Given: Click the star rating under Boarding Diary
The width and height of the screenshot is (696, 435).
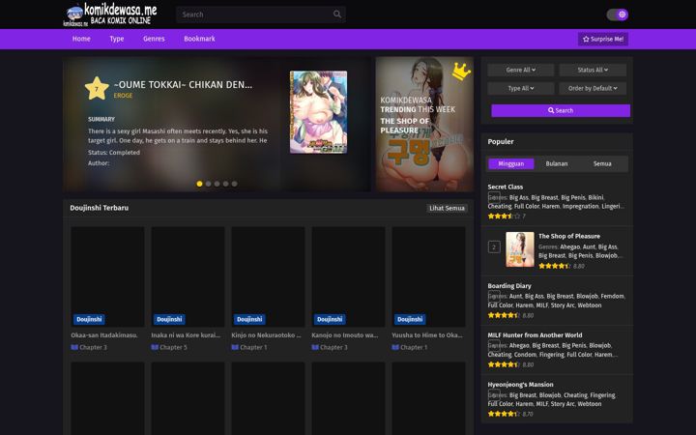Looking at the screenshot, I should (504, 315).
